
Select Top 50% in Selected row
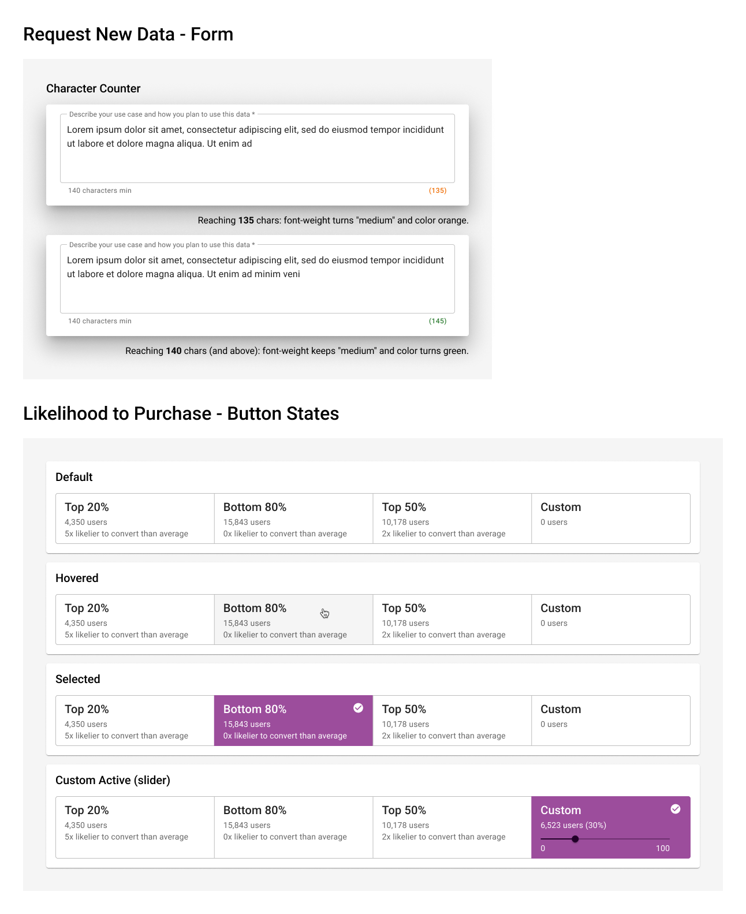452,721
